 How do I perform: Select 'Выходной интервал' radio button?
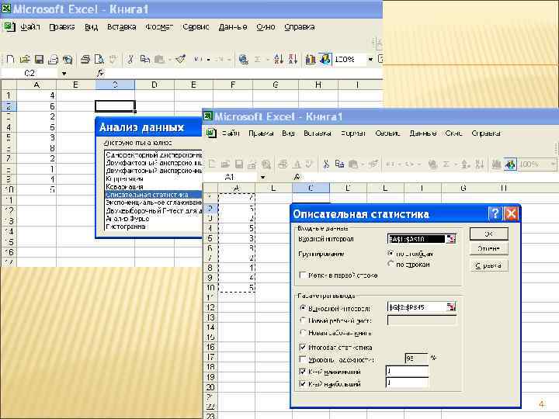(x=303, y=308)
